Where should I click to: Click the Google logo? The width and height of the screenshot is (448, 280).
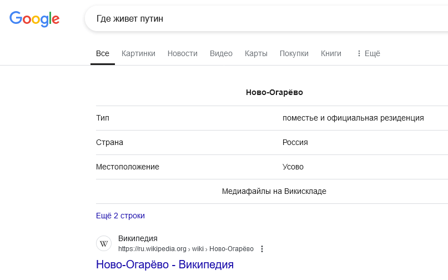[34, 19]
